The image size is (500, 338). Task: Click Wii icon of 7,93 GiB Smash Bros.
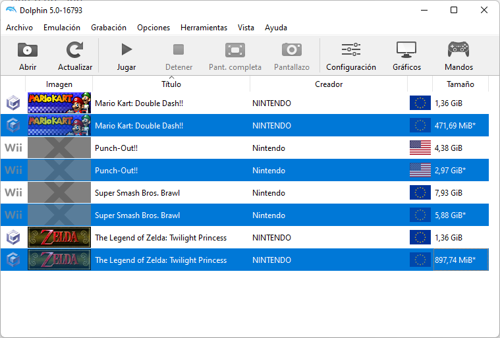tap(13, 192)
